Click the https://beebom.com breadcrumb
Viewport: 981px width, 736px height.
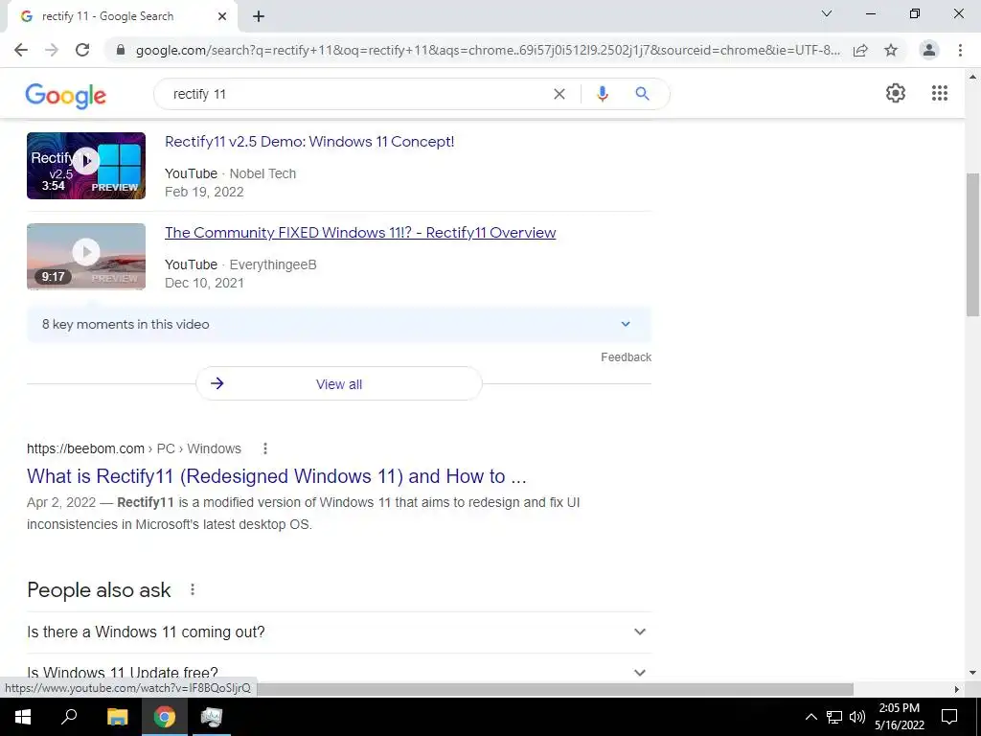pos(85,448)
